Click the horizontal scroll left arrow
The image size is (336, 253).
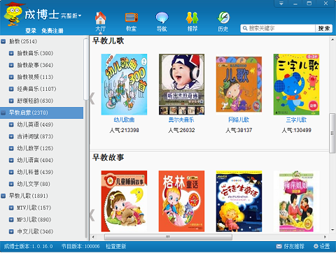click(93, 237)
